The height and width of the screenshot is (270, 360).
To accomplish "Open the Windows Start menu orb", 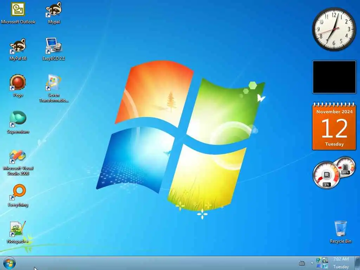I will pyautogui.click(x=9, y=263).
